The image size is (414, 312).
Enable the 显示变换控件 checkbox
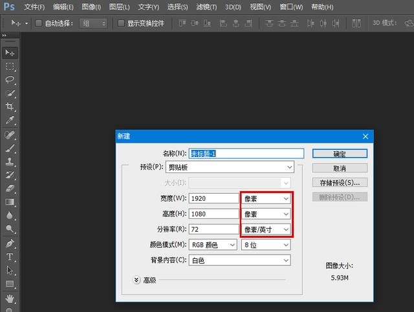[x=121, y=23]
